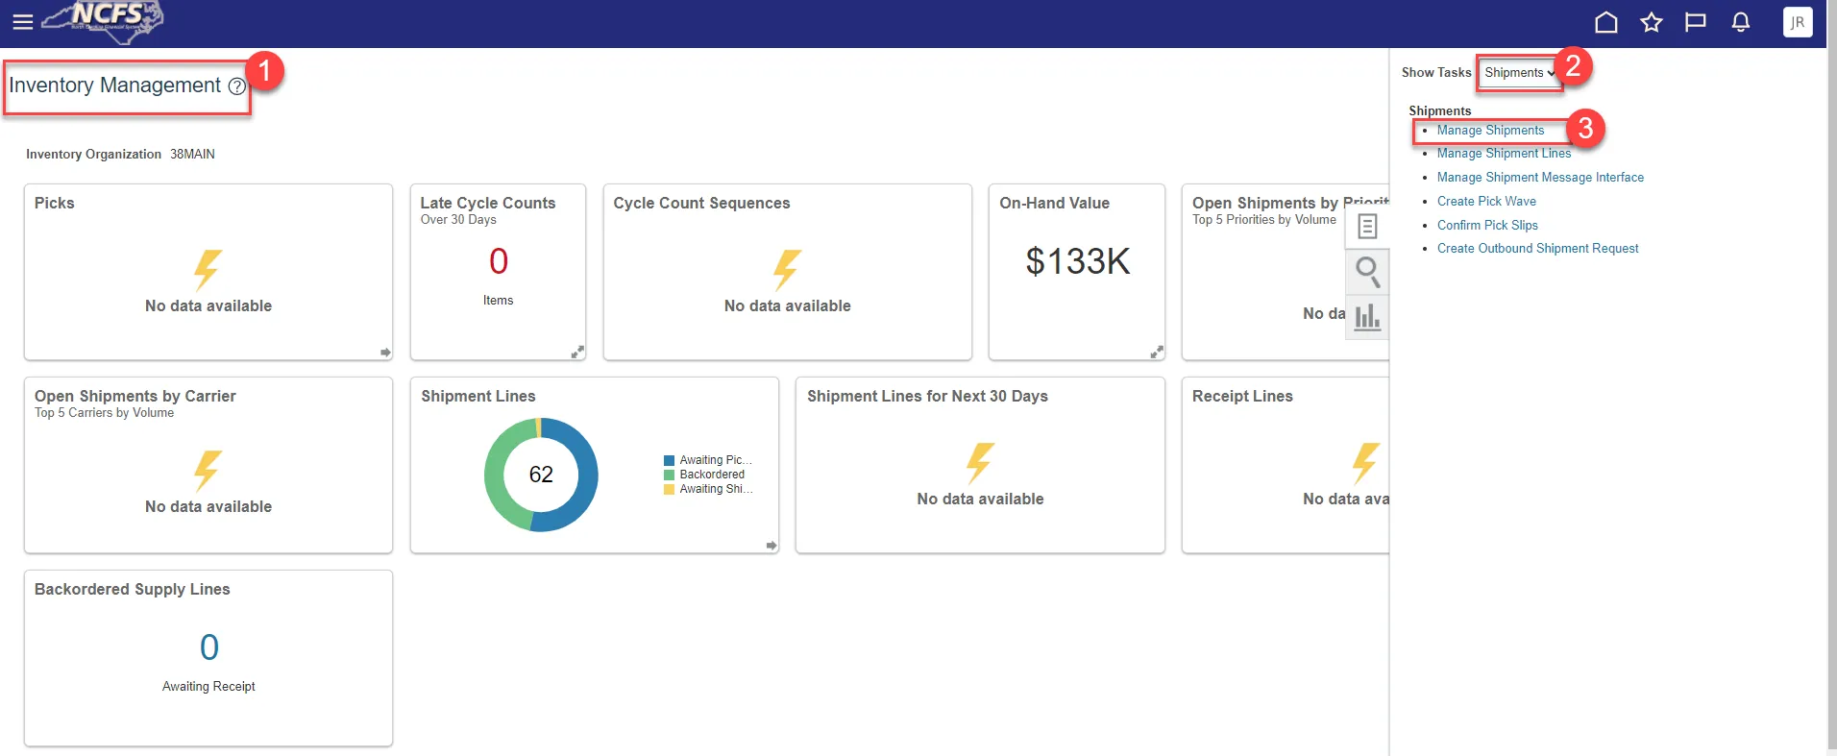Select Confirm Pick Slips task

[x=1486, y=226]
